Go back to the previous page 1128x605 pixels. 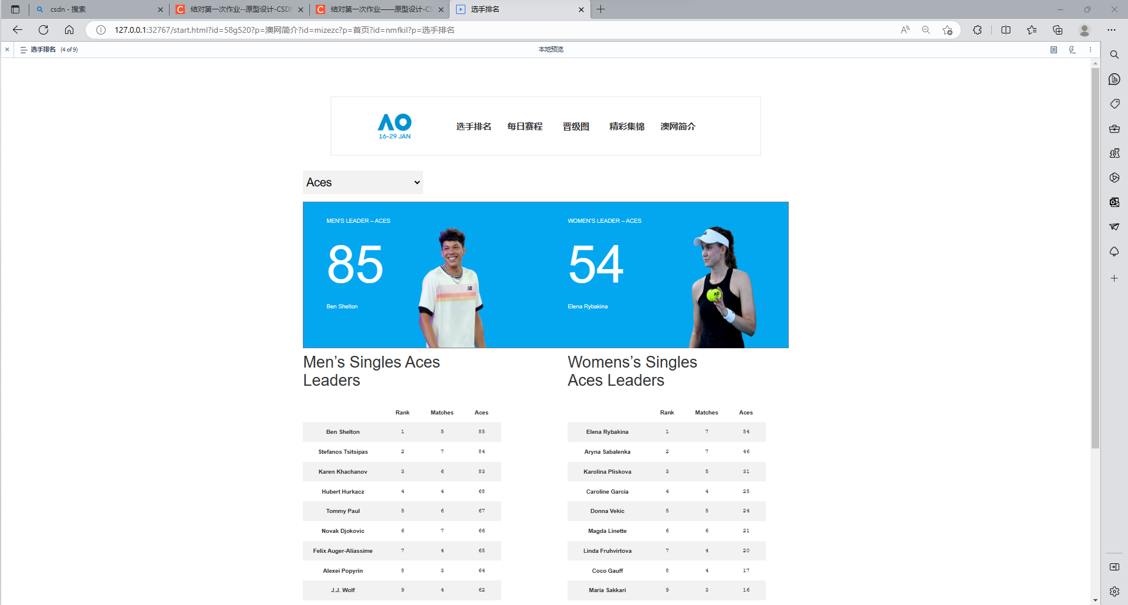[18, 30]
